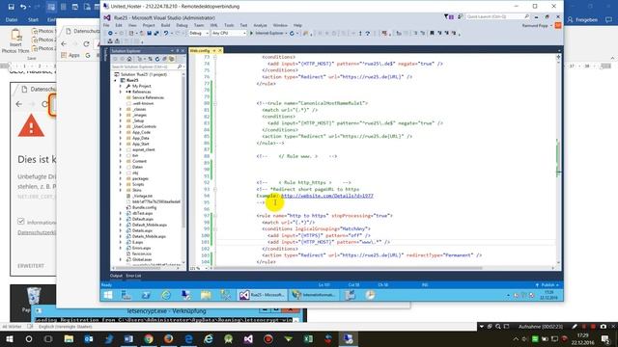This screenshot has height=347, width=618.
Task: Select Global.asax in Solution Explorer
Action: point(142,259)
